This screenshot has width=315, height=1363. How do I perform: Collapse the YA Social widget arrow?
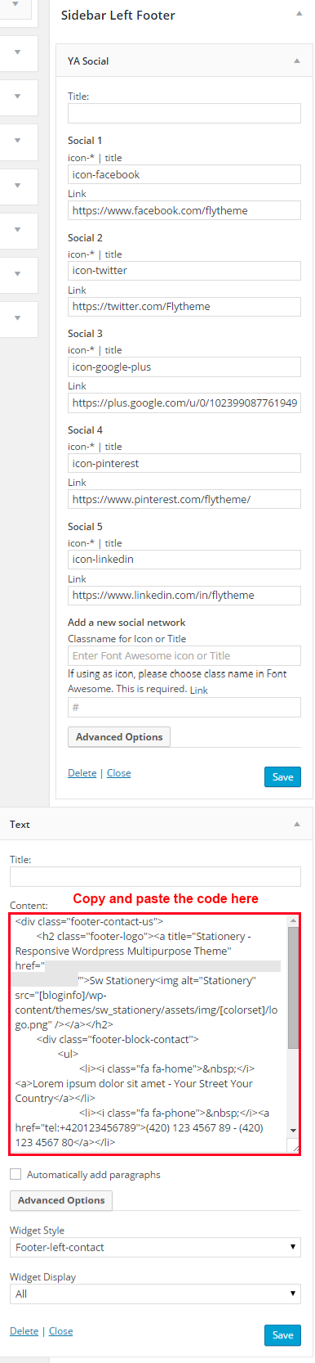point(297,61)
